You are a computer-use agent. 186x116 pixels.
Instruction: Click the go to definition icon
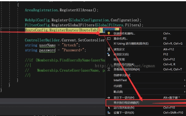pos(109,54)
